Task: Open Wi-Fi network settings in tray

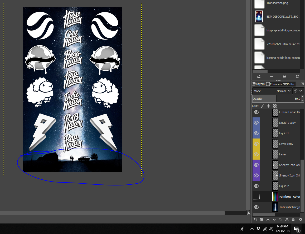Action: [x=265, y=229]
